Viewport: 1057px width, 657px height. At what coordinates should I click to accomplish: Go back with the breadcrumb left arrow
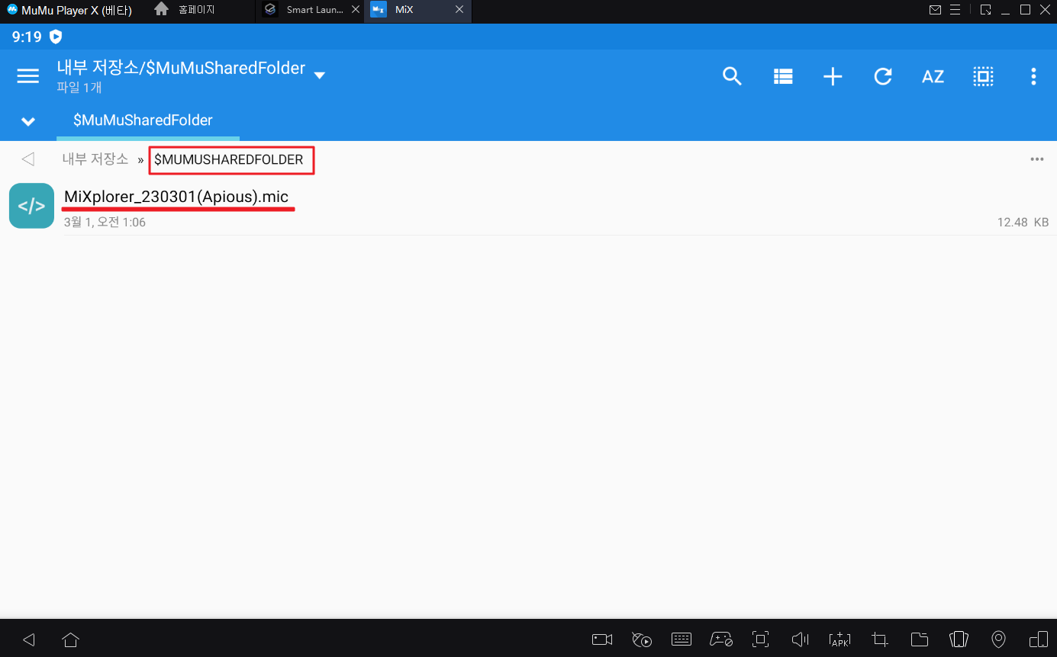[x=28, y=159]
